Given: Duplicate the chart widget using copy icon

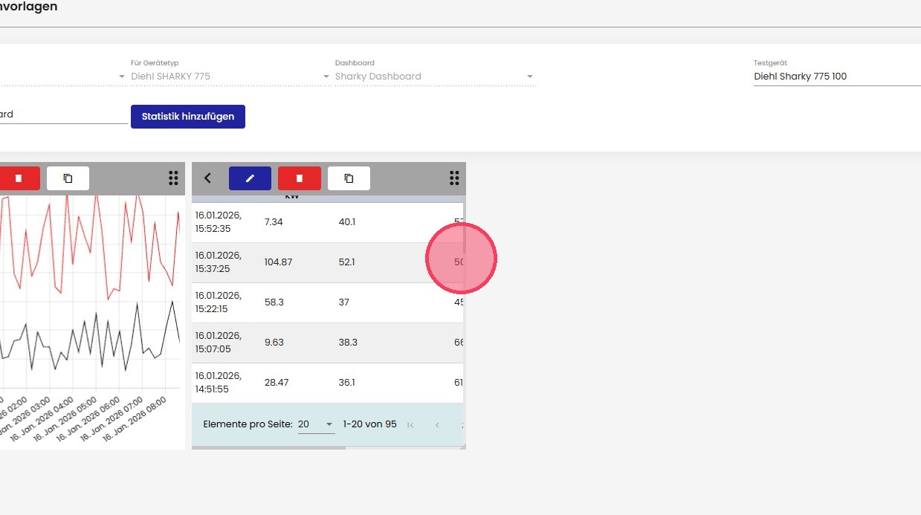Looking at the screenshot, I should pos(68,178).
